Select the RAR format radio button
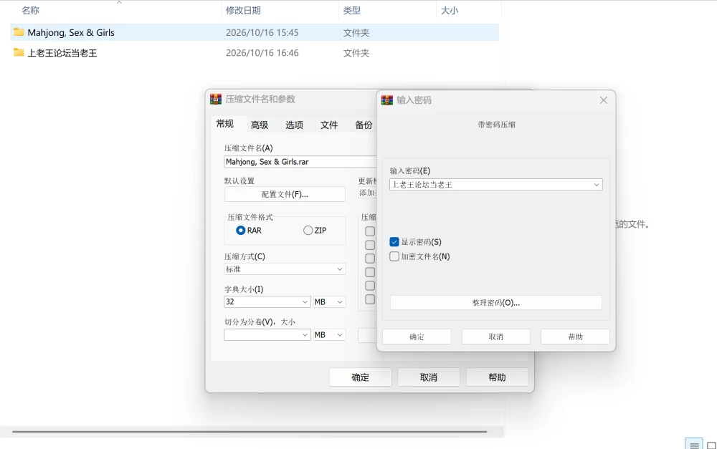717x449 pixels. tap(240, 230)
